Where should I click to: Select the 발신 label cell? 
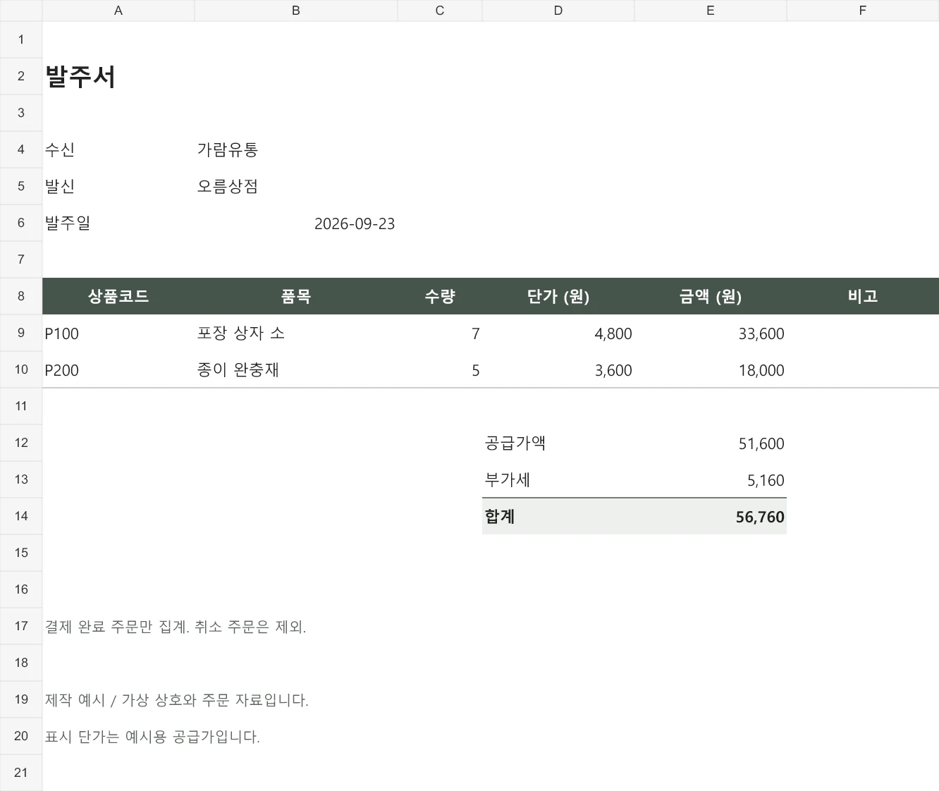(x=118, y=186)
